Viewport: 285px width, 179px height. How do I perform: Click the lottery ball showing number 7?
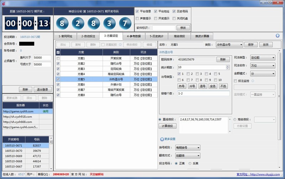(124, 24)
